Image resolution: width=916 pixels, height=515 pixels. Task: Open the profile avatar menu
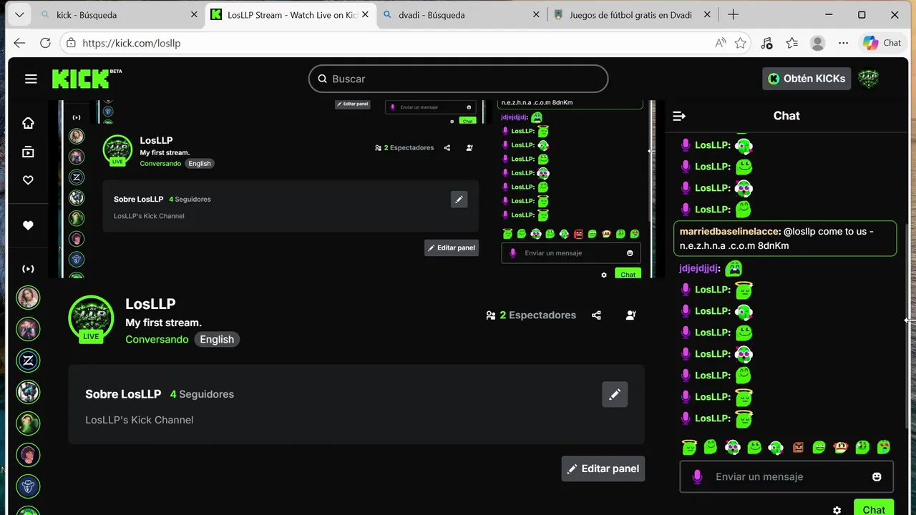tap(868, 79)
